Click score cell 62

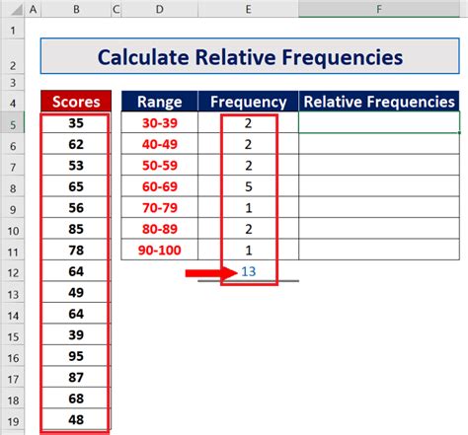pyautogui.click(x=76, y=144)
